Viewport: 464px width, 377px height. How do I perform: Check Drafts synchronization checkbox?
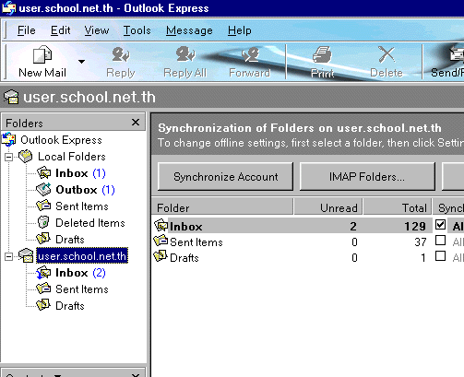tap(440, 255)
